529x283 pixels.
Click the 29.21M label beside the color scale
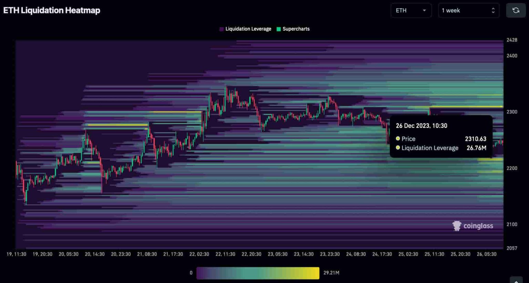pyautogui.click(x=331, y=272)
